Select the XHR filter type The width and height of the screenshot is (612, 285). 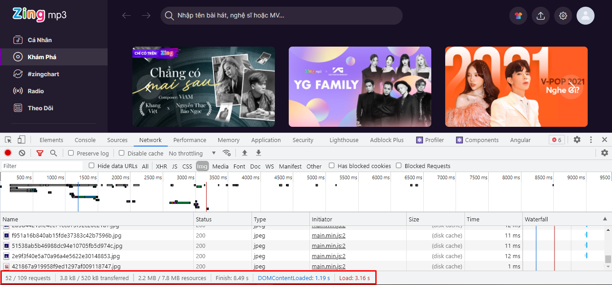click(x=161, y=166)
